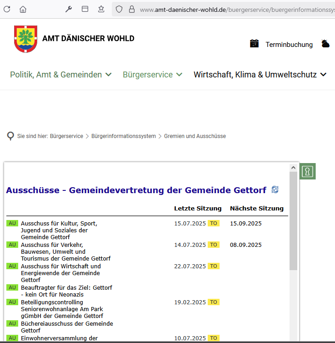Click the browser reload button
This screenshot has height=343, width=335.
tap(7, 9)
